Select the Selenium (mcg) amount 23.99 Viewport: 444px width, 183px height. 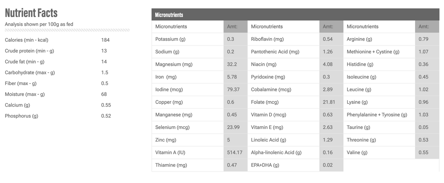click(233, 127)
